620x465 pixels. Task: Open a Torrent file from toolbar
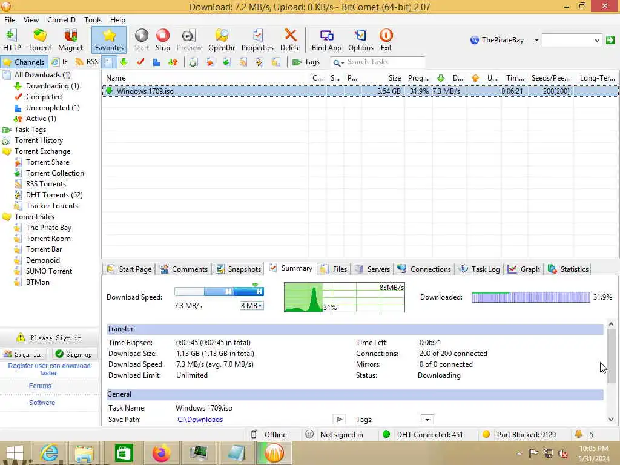(x=39, y=40)
